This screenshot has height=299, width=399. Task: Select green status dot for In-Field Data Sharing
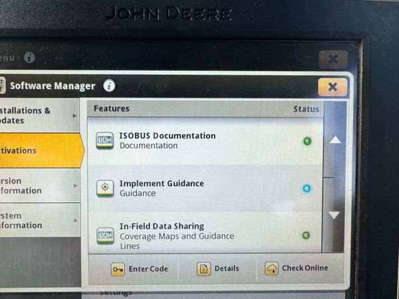(306, 235)
